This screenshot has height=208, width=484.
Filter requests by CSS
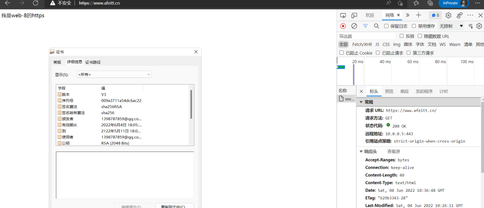(x=386, y=44)
